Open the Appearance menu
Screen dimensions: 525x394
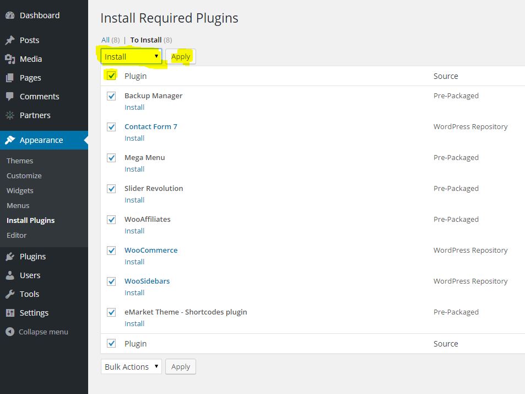[x=44, y=140]
